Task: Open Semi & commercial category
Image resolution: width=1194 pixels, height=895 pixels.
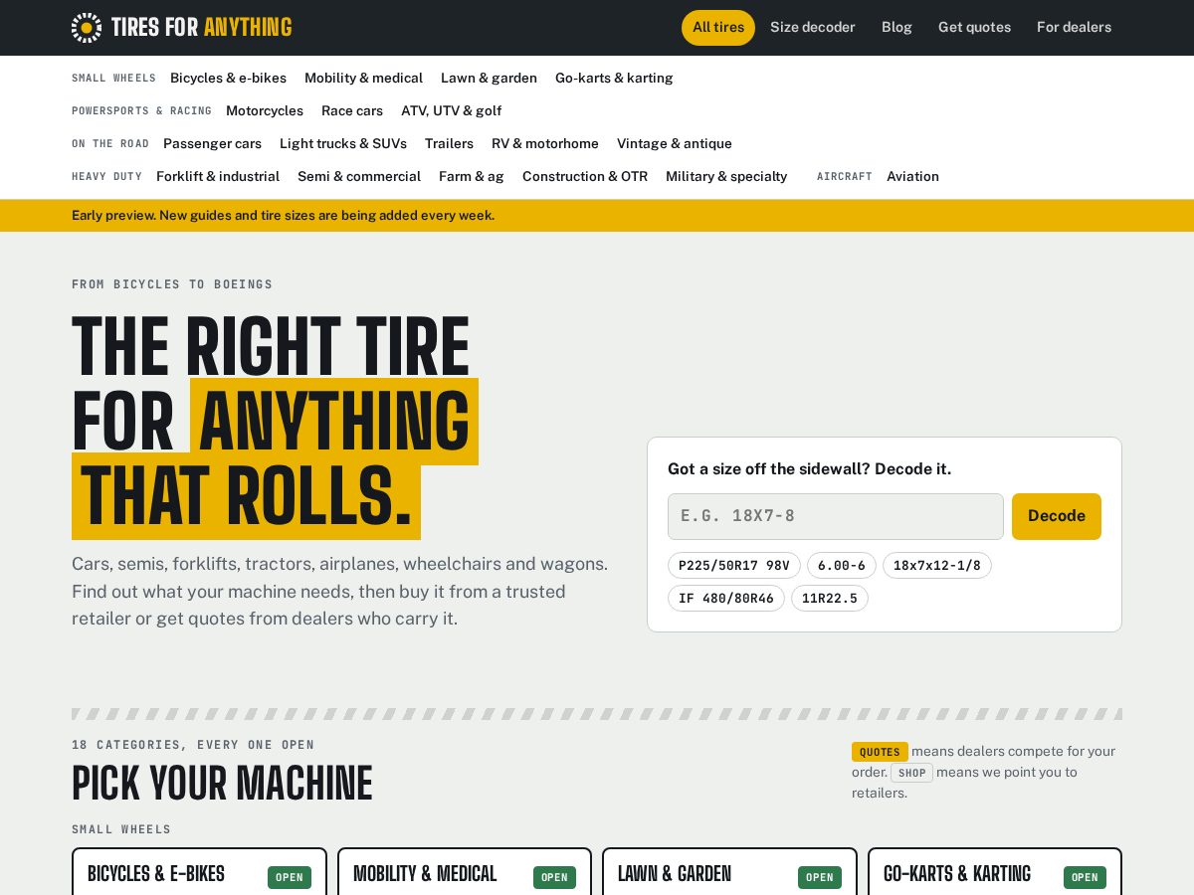Action: 359,176
